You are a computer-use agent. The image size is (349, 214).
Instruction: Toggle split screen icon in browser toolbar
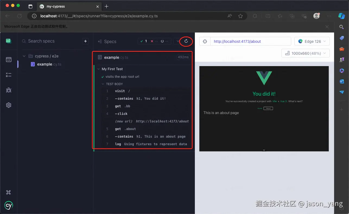click(x=268, y=16)
